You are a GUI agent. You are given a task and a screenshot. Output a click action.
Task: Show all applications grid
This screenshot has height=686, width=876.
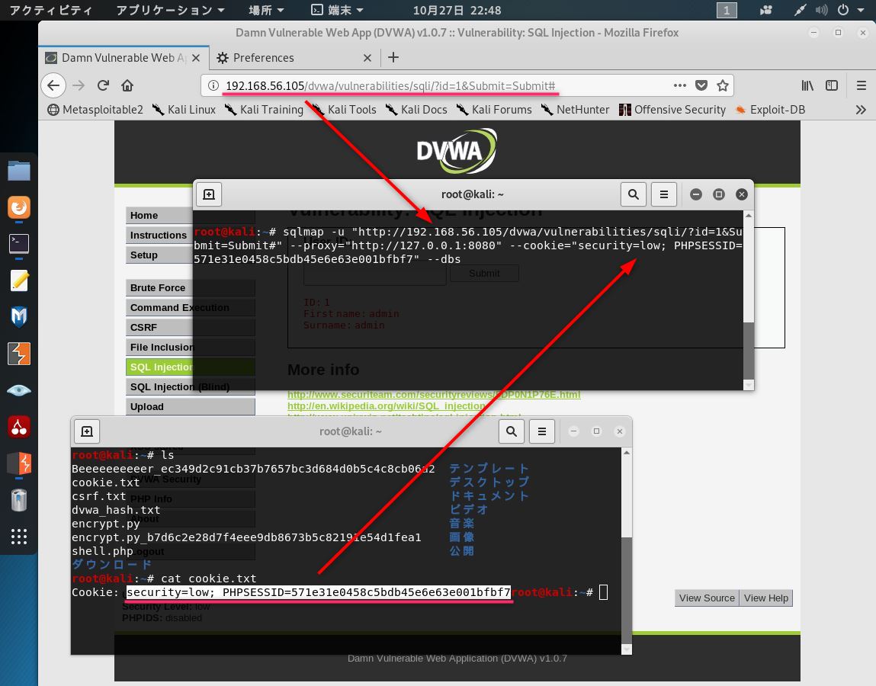(19, 537)
